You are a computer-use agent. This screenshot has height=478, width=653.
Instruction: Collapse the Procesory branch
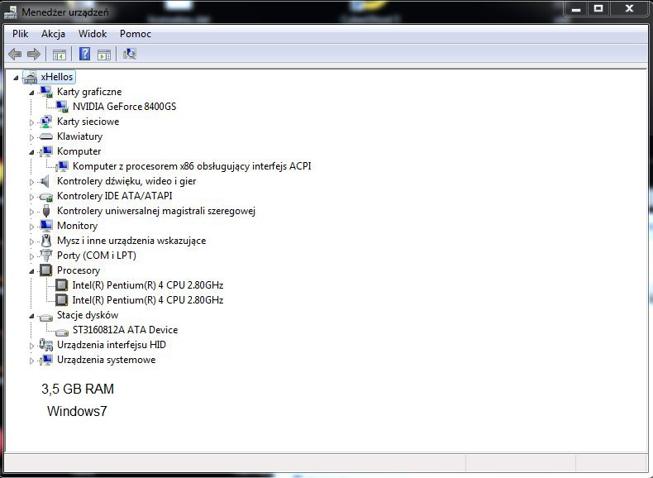coord(31,272)
